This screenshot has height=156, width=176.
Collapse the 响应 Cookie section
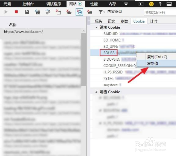pos(96,92)
